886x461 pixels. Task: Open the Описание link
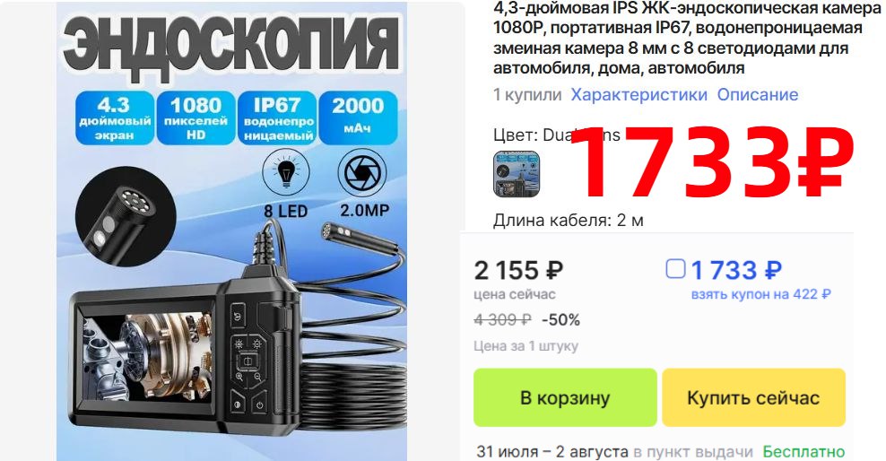pos(758,94)
